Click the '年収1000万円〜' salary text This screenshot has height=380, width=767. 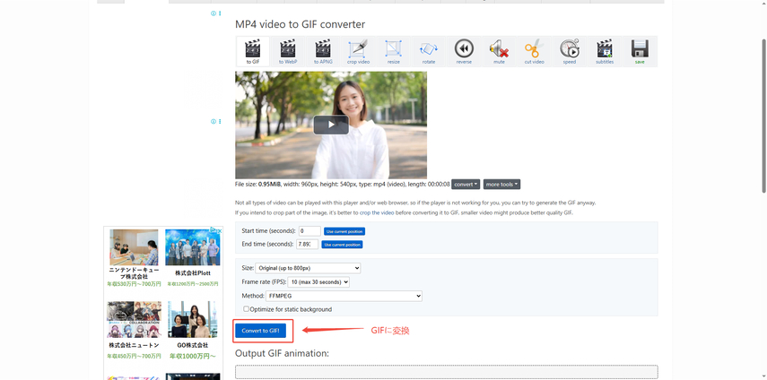point(193,356)
